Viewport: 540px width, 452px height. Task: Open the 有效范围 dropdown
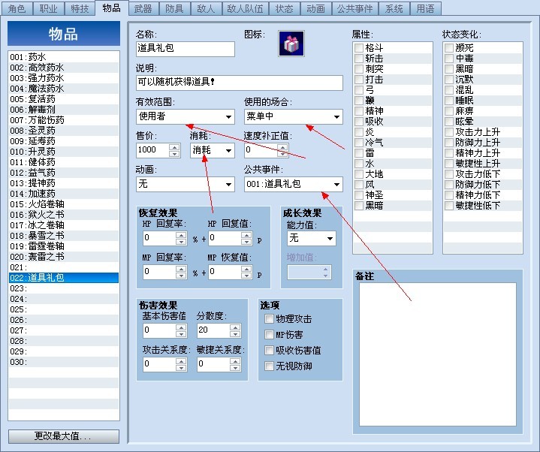coord(186,116)
